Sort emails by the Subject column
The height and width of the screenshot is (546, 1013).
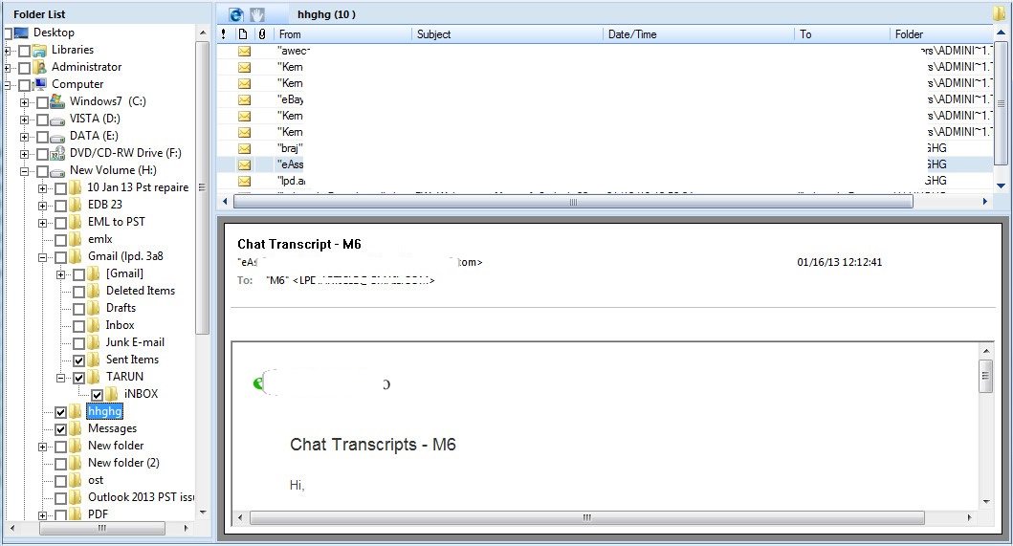coord(507,34)
